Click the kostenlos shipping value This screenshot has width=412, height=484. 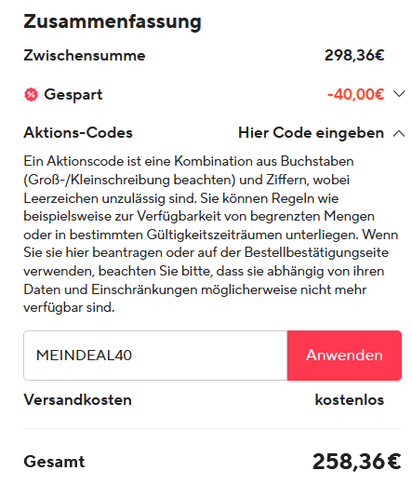tap(350, 399)
